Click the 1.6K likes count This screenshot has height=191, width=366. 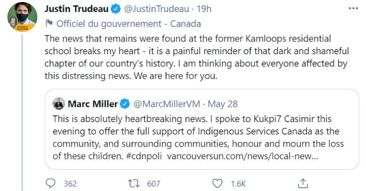tap(238, 184)
